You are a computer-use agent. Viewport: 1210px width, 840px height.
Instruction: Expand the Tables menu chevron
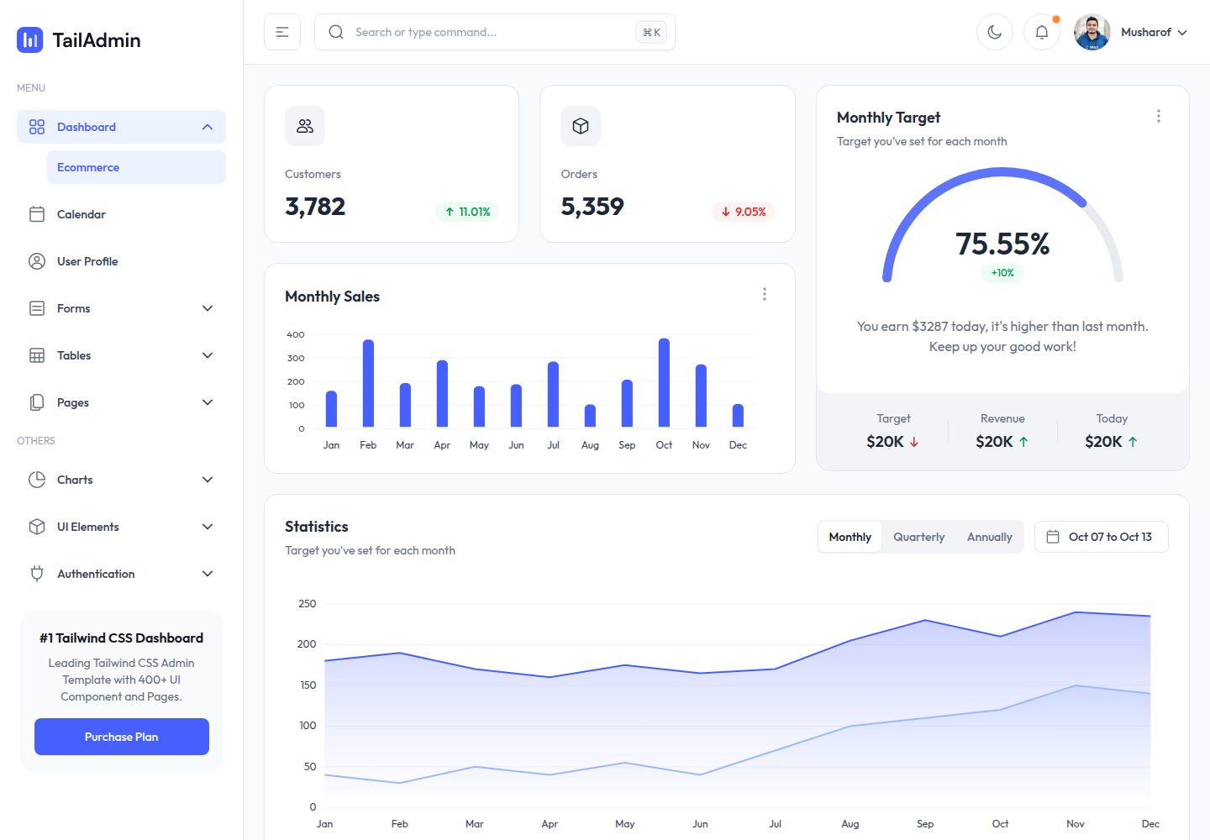208,355
